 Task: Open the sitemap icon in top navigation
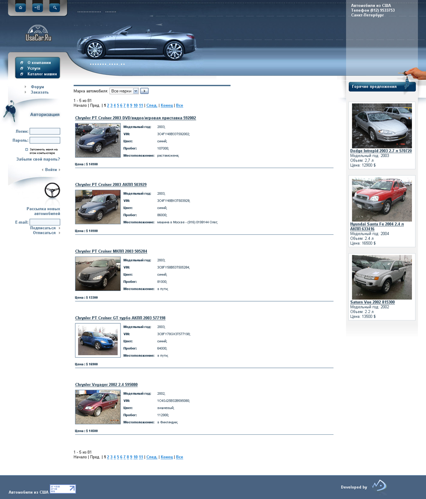[37, 7]
